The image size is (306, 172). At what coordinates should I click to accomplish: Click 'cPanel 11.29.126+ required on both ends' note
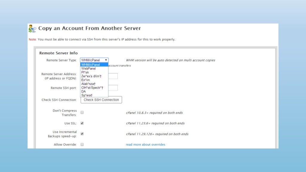point(157,134)
